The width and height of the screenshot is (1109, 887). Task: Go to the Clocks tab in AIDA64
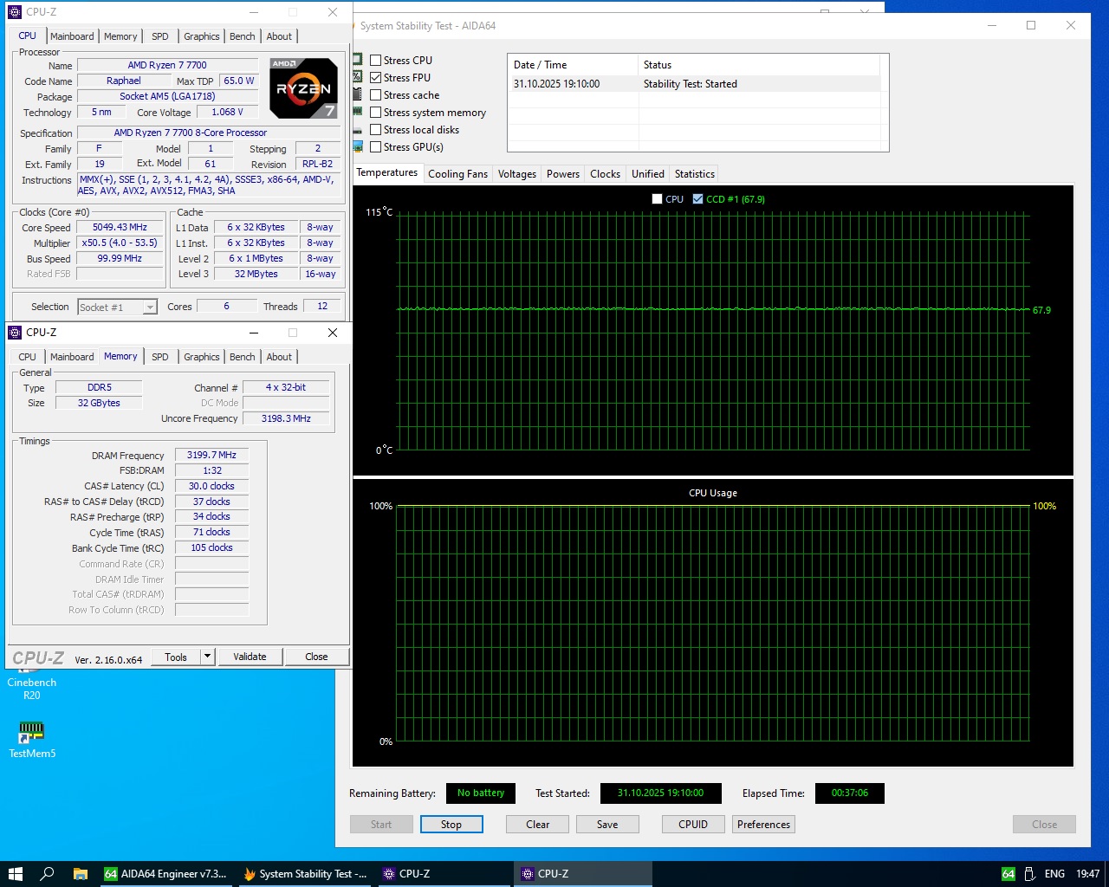[x=605, y=174]
